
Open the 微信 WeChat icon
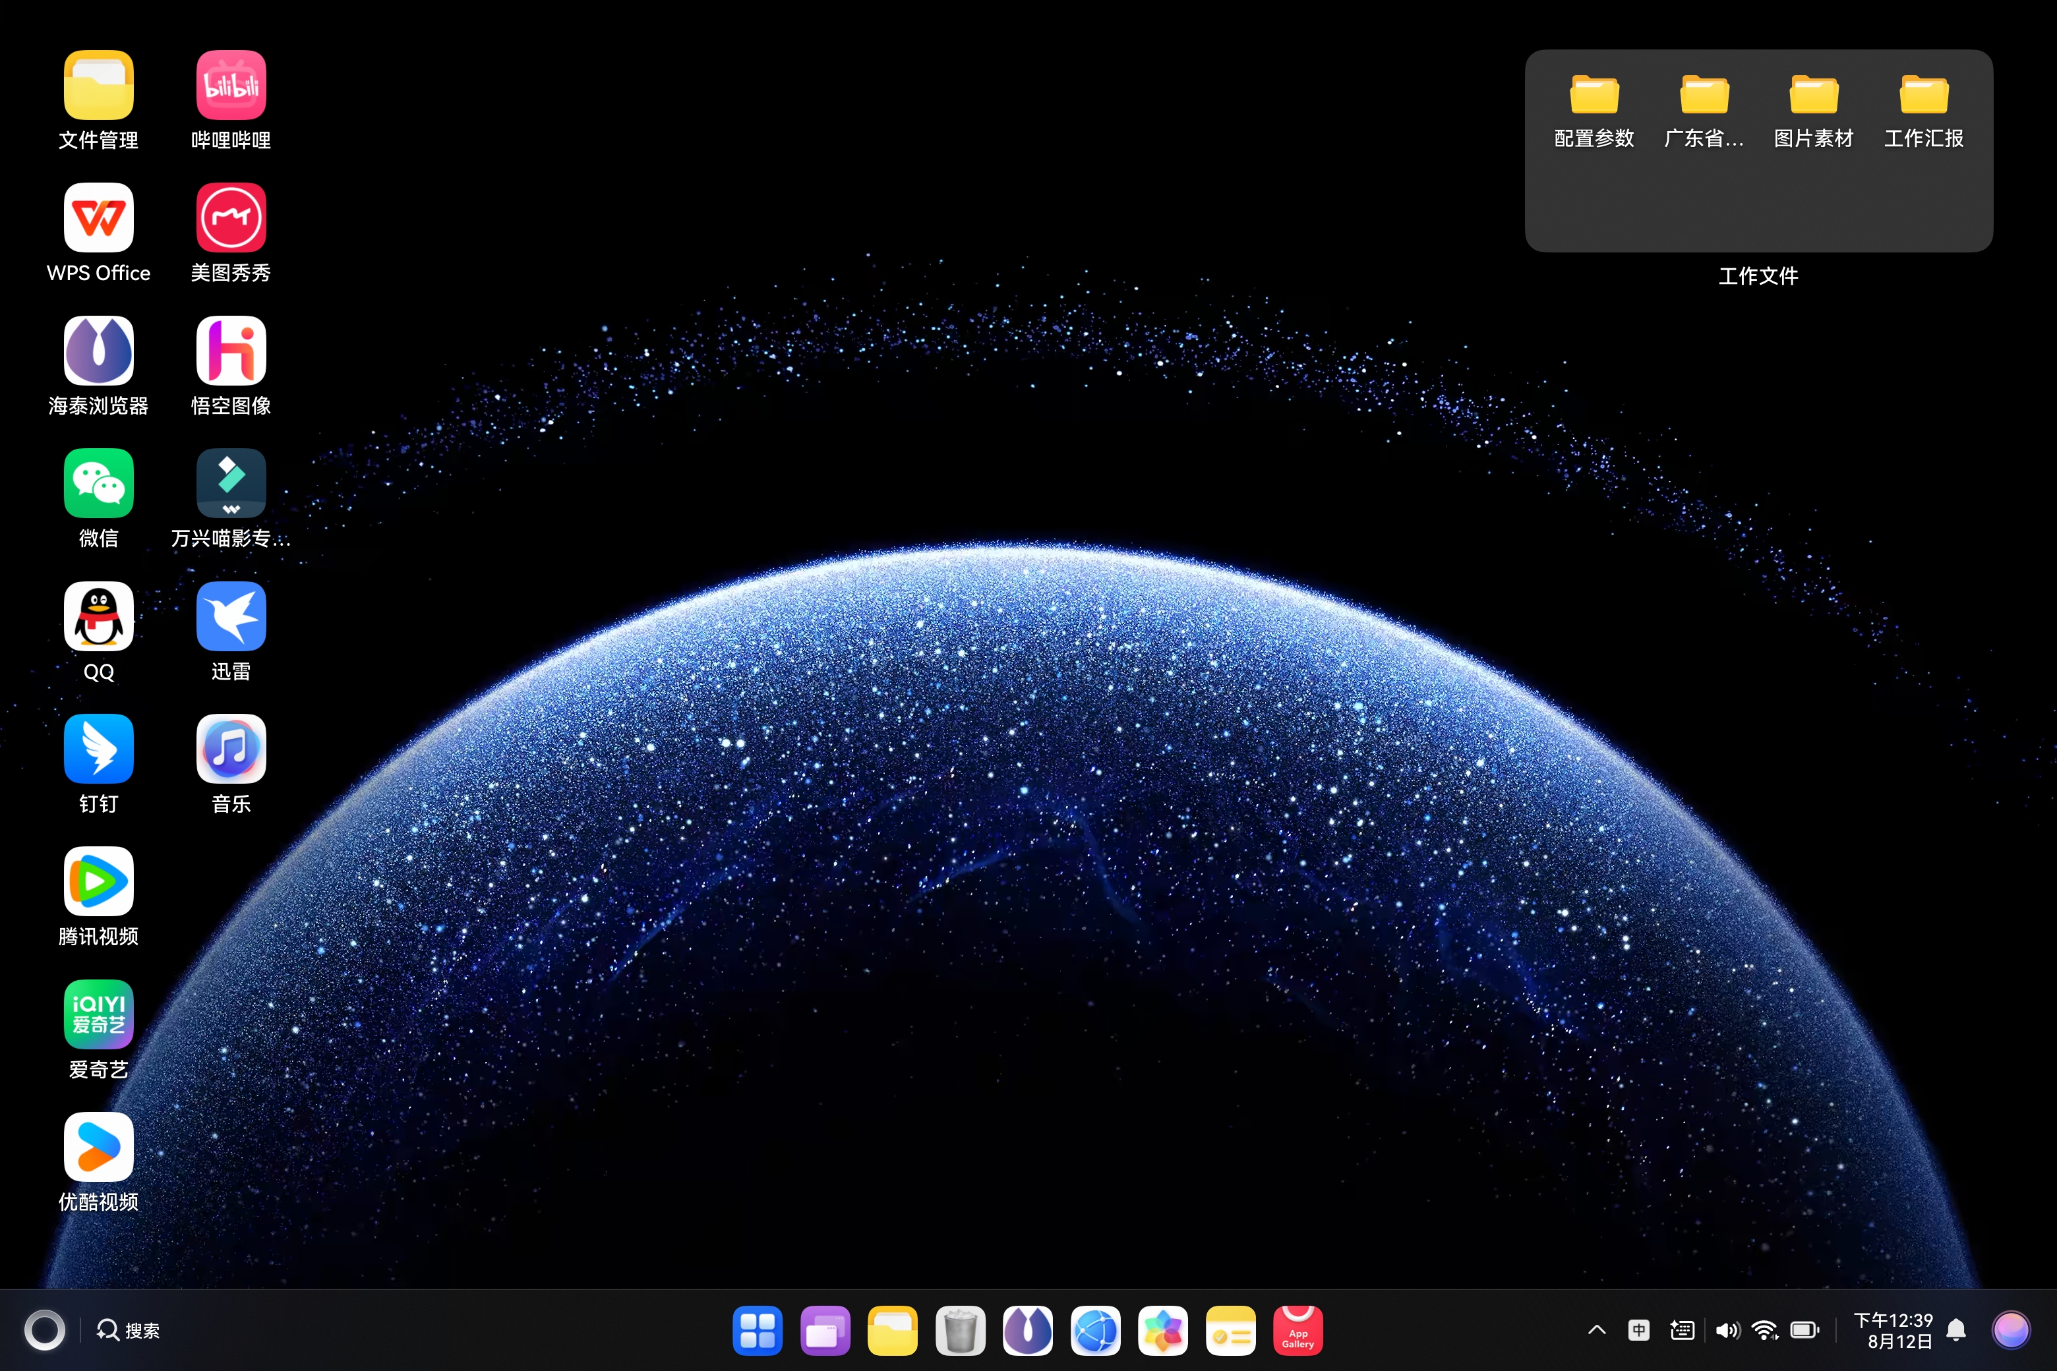(x=98, y=484)
